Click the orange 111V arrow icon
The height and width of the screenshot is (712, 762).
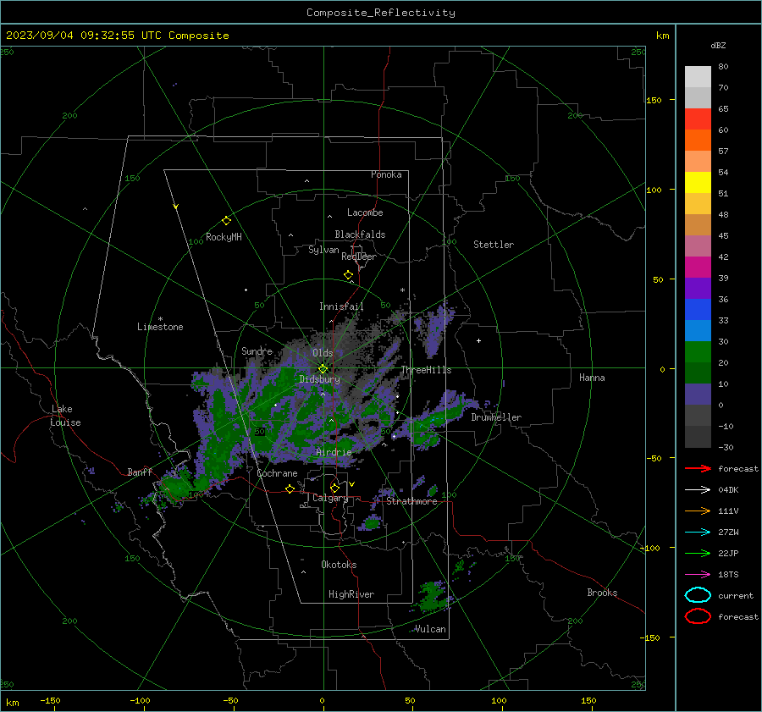point(698,511)
